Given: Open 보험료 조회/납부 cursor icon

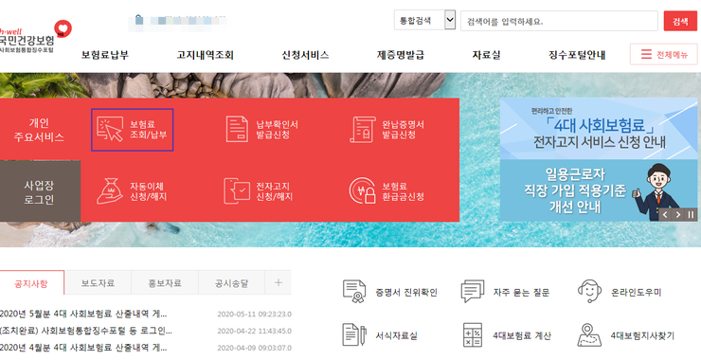Looking at the screenshot, I should coord(110,129).
